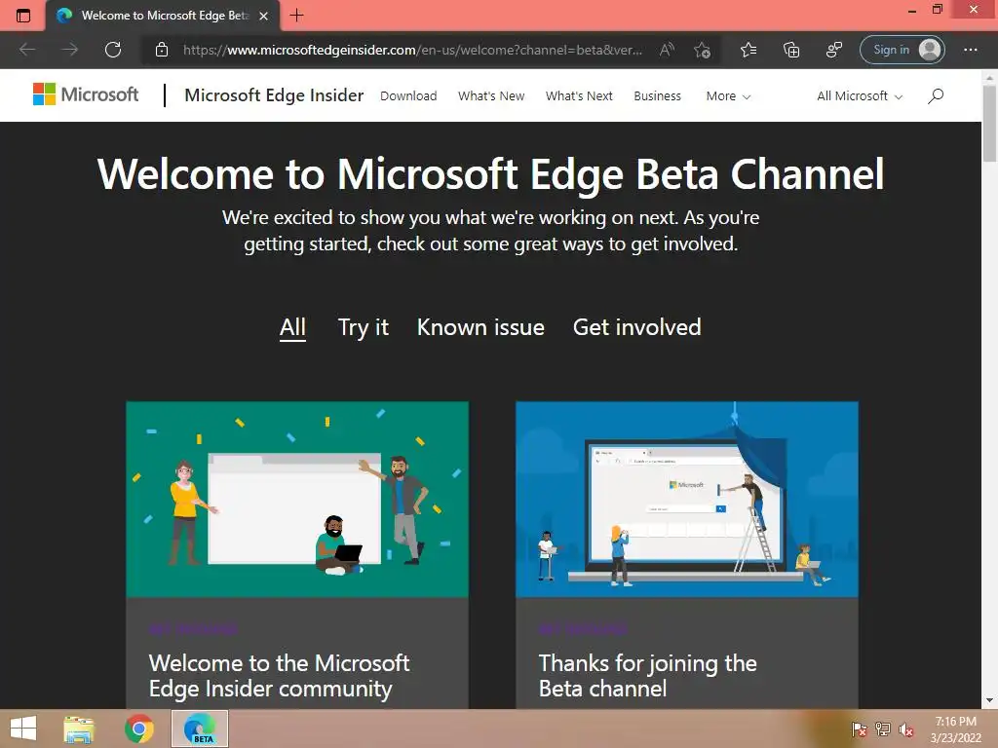Open Read Aloud from address bar

coord(667,50)
